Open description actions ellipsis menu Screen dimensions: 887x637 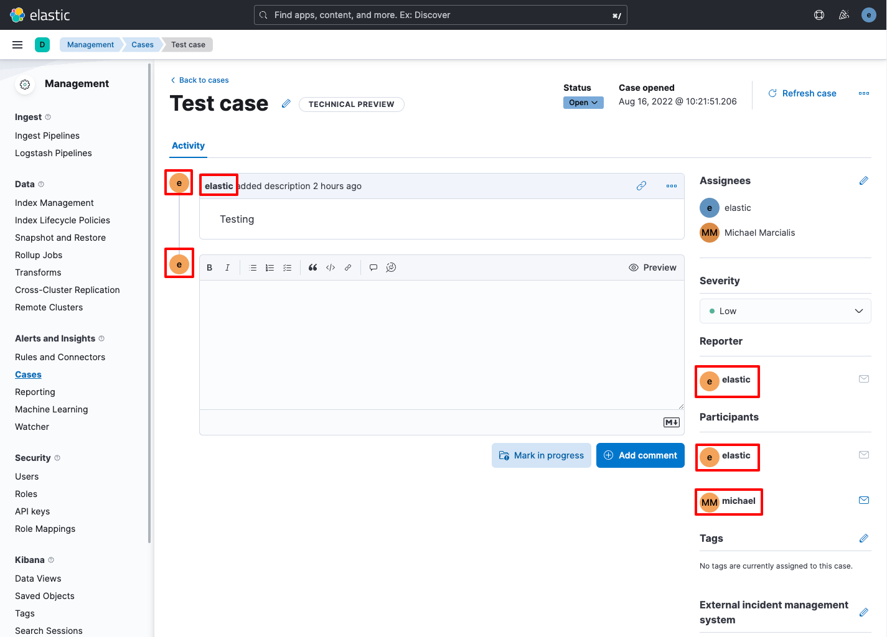pos(672,186)
